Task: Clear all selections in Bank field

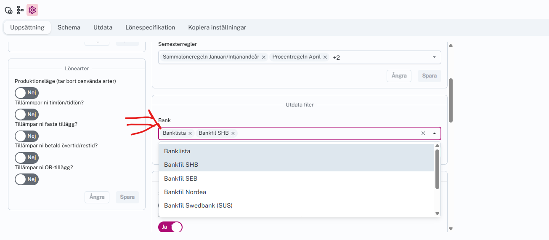Action: (423, 133)
